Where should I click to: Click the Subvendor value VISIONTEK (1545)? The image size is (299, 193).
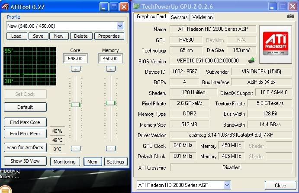tap(261, 72)
